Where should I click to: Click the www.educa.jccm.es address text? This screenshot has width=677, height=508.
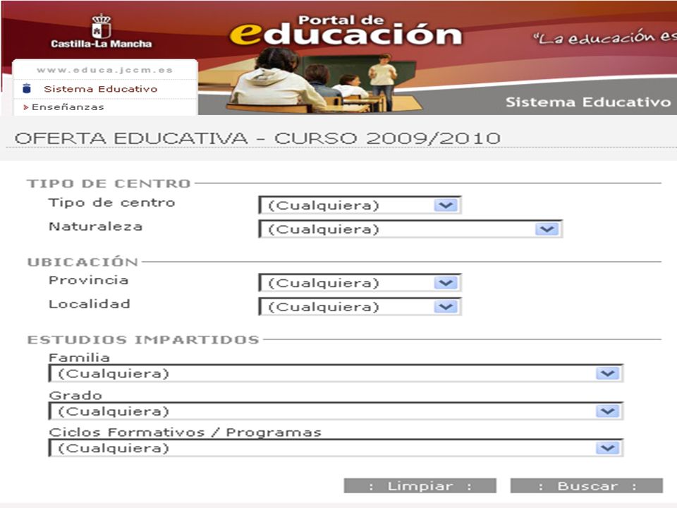[x=105, y=70]
